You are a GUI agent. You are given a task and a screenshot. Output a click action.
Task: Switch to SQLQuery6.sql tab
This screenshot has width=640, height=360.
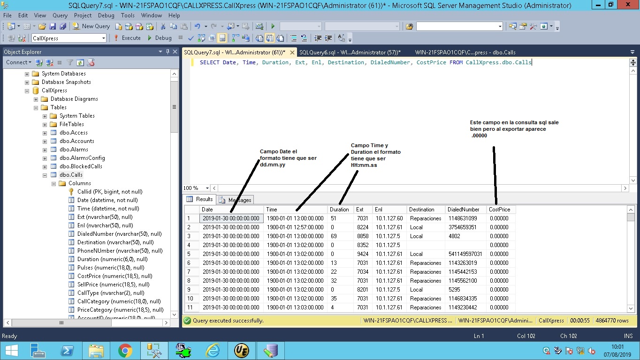350,52
